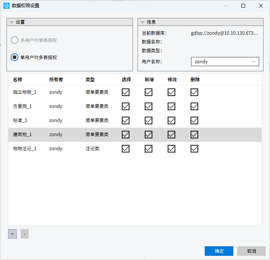Select the 地物注记_1 table row

24,149
